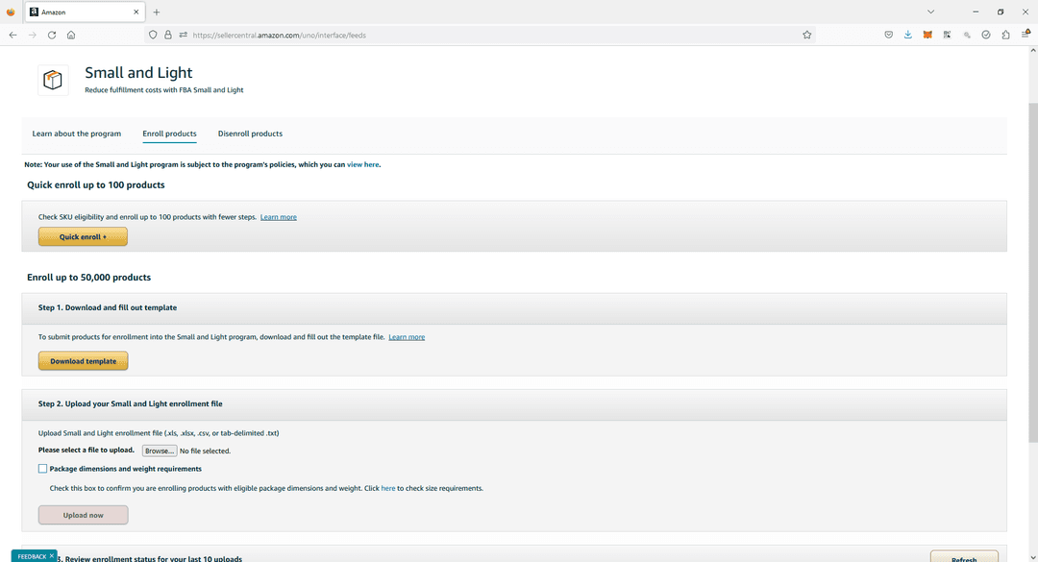This screenshot has height=562, width=1038.
Task: Click the circled checkmark extension icon
Action: pos(986,36)
